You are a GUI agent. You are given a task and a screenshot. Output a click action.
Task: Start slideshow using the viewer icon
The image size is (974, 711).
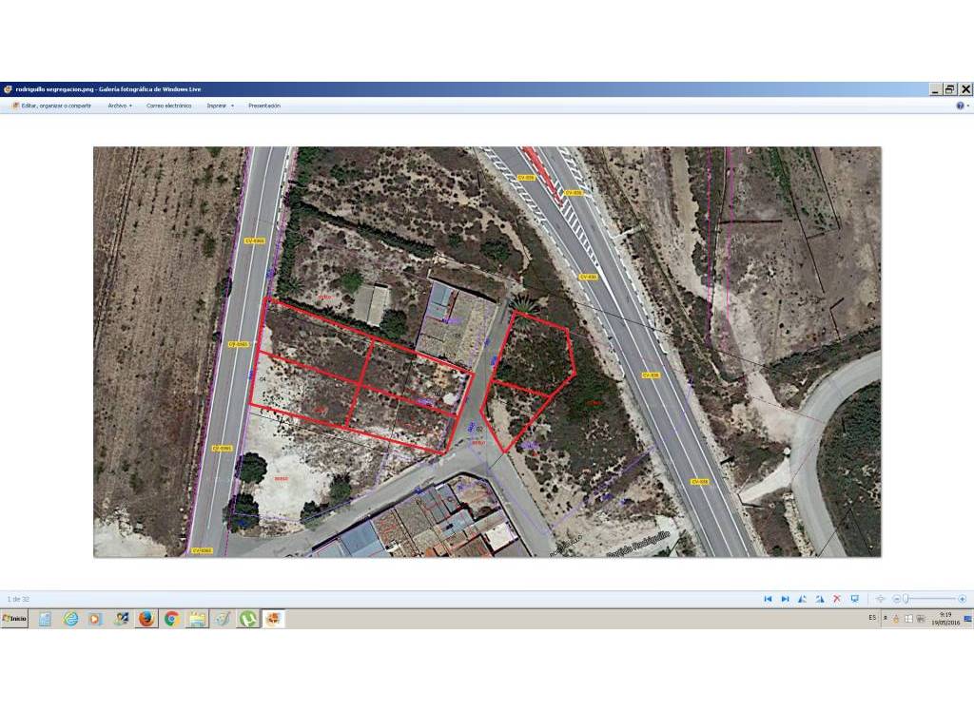[854, 599]
